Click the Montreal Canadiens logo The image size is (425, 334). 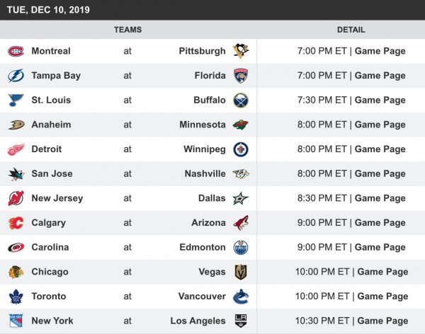[16, 51]
